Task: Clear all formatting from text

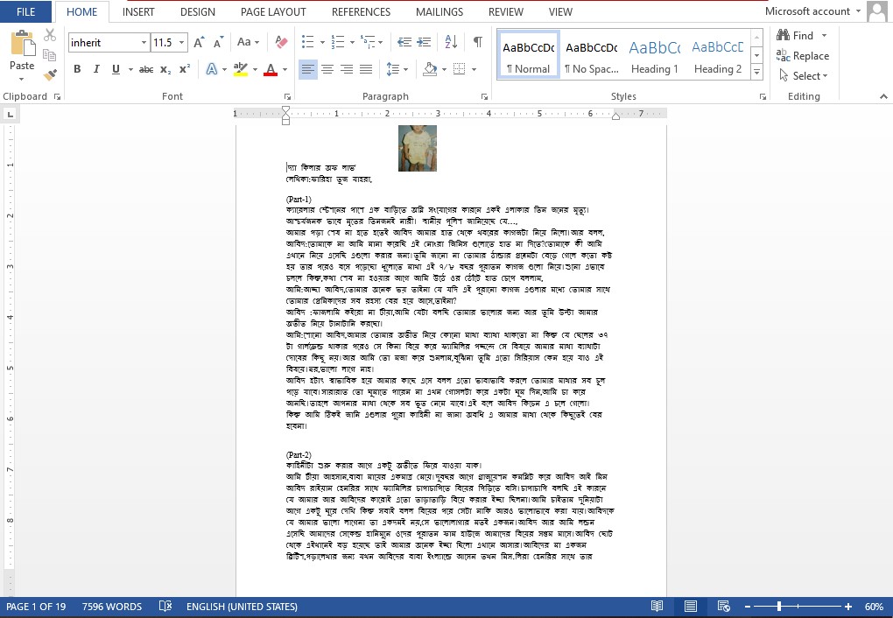Action: [x=280, y=41]
